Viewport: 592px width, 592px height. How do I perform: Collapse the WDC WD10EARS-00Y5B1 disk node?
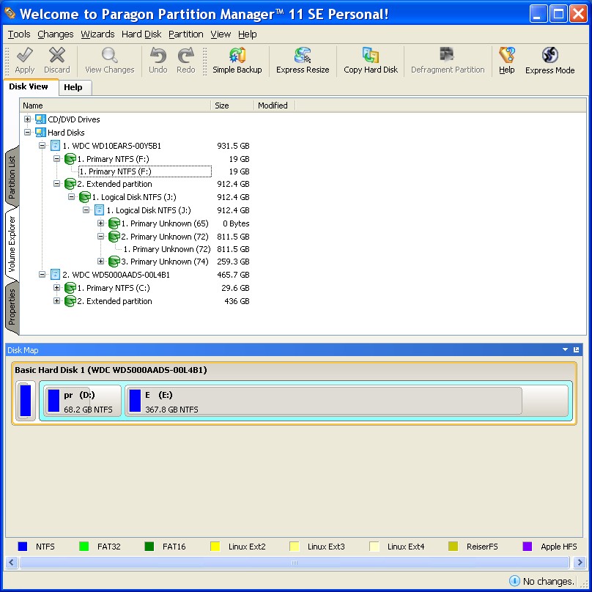tap(42, 145)
